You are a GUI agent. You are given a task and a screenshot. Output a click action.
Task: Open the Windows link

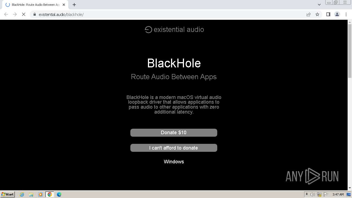pyautogui.click(x=174, y=162)
